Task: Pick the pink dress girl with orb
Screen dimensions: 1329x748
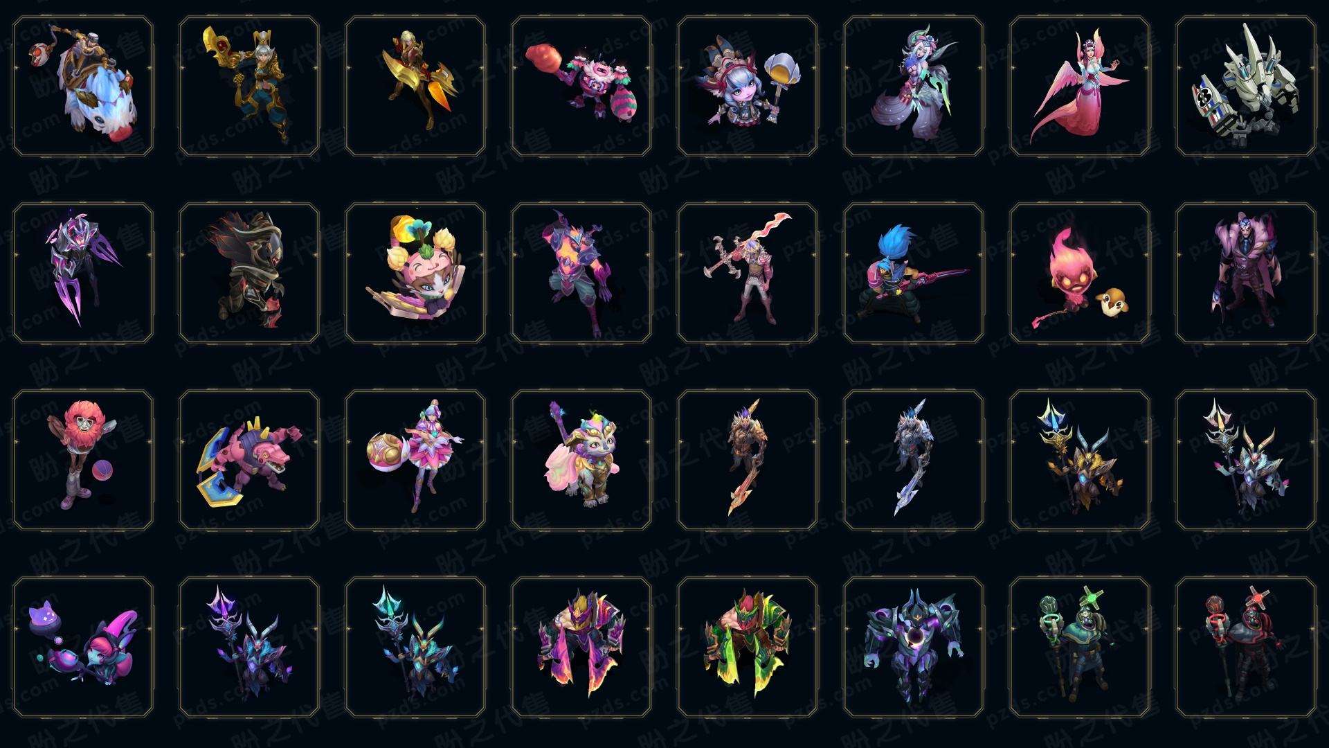Action: [x=415, y=460]
